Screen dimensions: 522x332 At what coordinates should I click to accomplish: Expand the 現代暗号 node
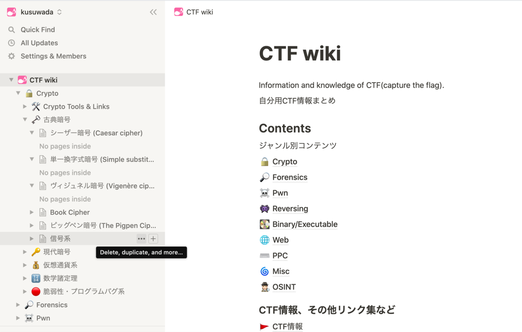[25, 252]
